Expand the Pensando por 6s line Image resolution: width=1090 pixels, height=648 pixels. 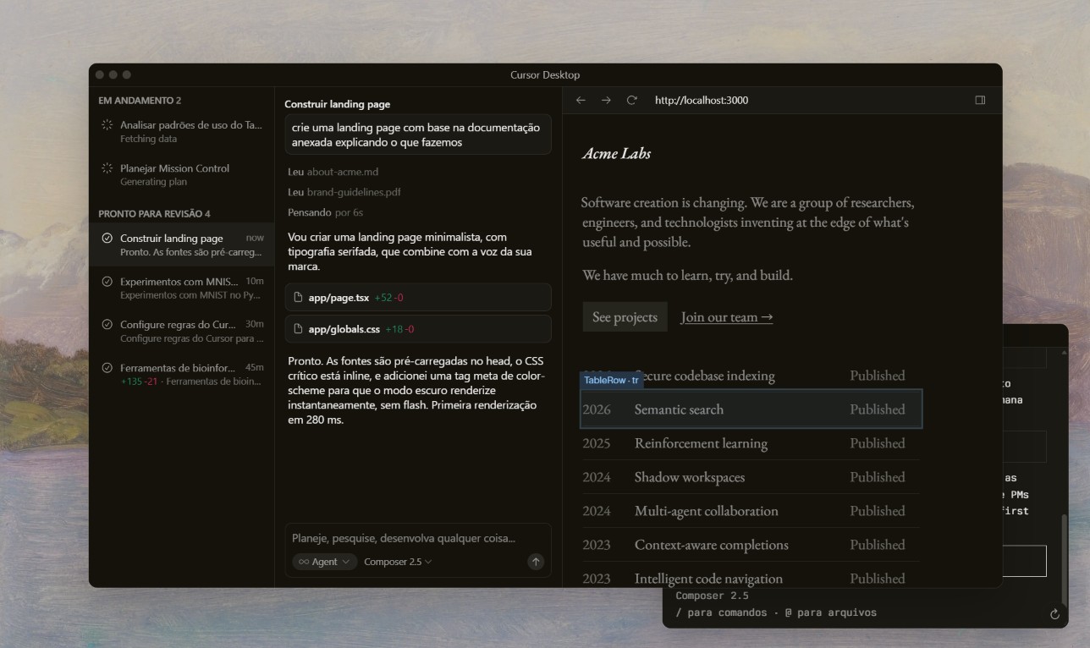point(325,212)
